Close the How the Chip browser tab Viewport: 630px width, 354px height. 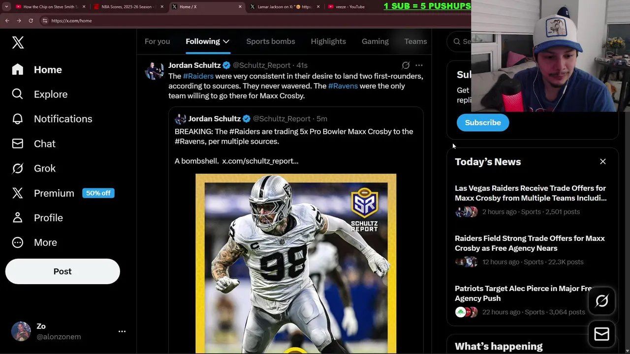(x=84, y=7)
